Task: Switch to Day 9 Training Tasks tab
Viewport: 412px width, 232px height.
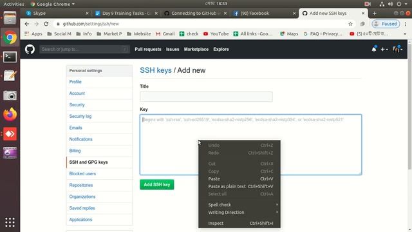Action: [x=126, y=13]
